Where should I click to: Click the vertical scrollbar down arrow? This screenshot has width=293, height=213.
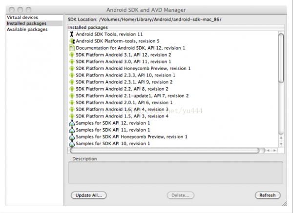pos(281,144)
